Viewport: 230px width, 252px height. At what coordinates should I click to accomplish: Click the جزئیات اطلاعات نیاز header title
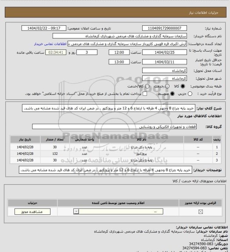(x=204, y=13)
